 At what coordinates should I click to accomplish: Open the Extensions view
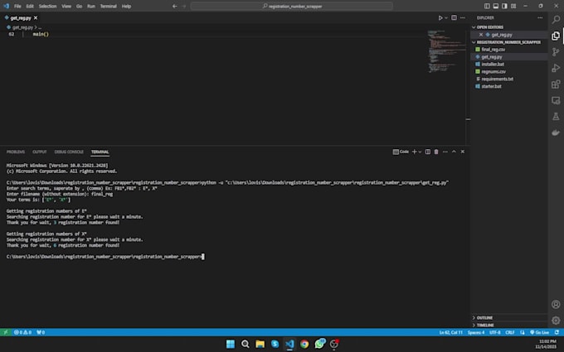tap(556, 84)
